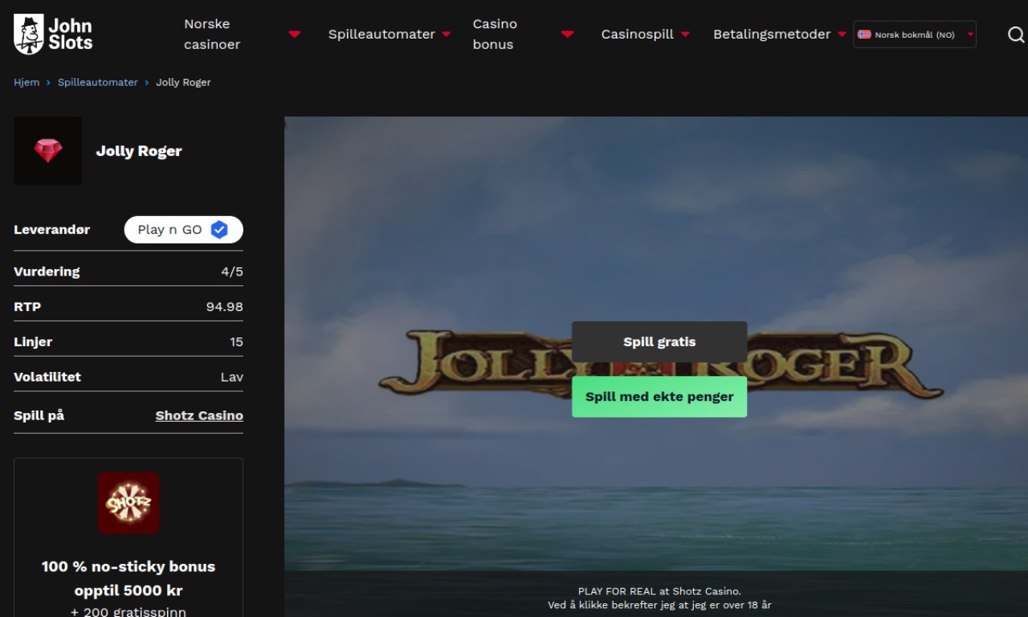This screenshot has width=1028, height=617.
Task: Open the Norsk bokmål language selector
Action: coord(915,35)
